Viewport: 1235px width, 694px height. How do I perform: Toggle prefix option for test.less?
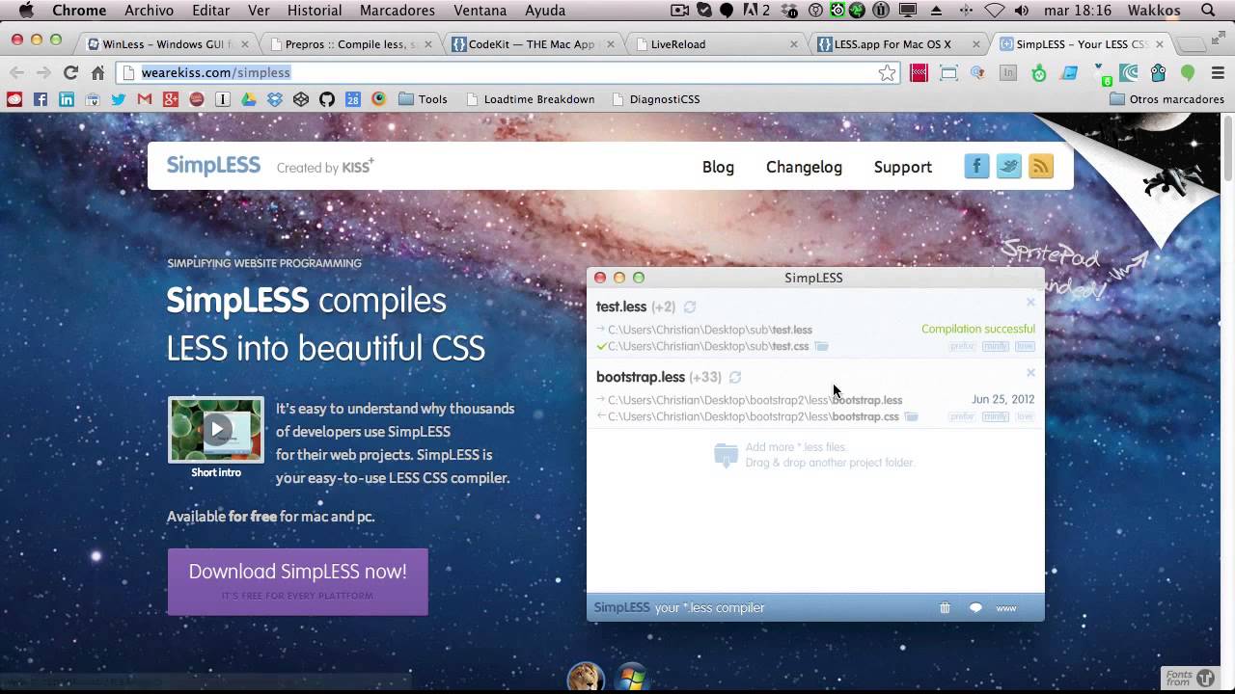pyautogui.click(x=962, y=346)
